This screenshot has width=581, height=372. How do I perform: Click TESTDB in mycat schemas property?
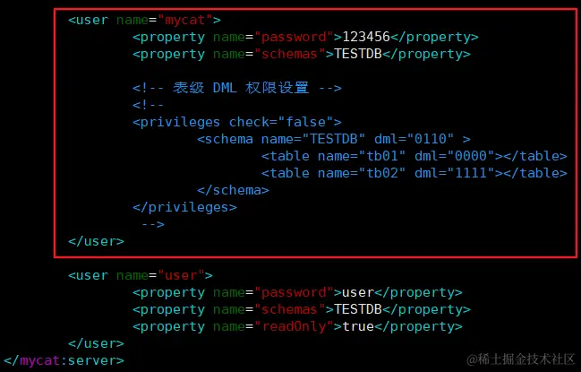[358, 54]
